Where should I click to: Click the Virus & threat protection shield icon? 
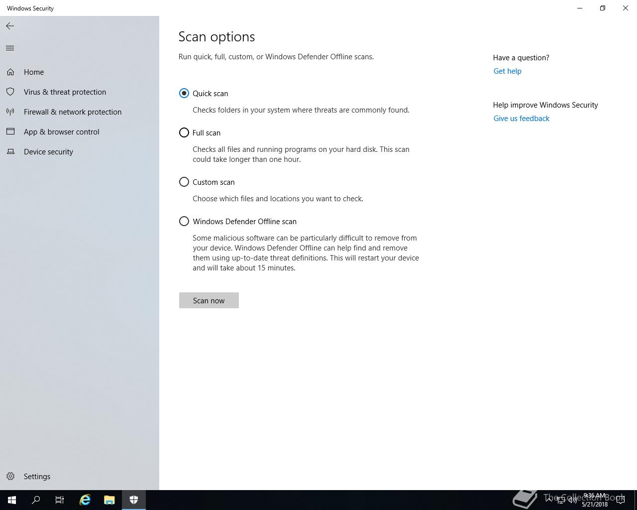point(10,92)
